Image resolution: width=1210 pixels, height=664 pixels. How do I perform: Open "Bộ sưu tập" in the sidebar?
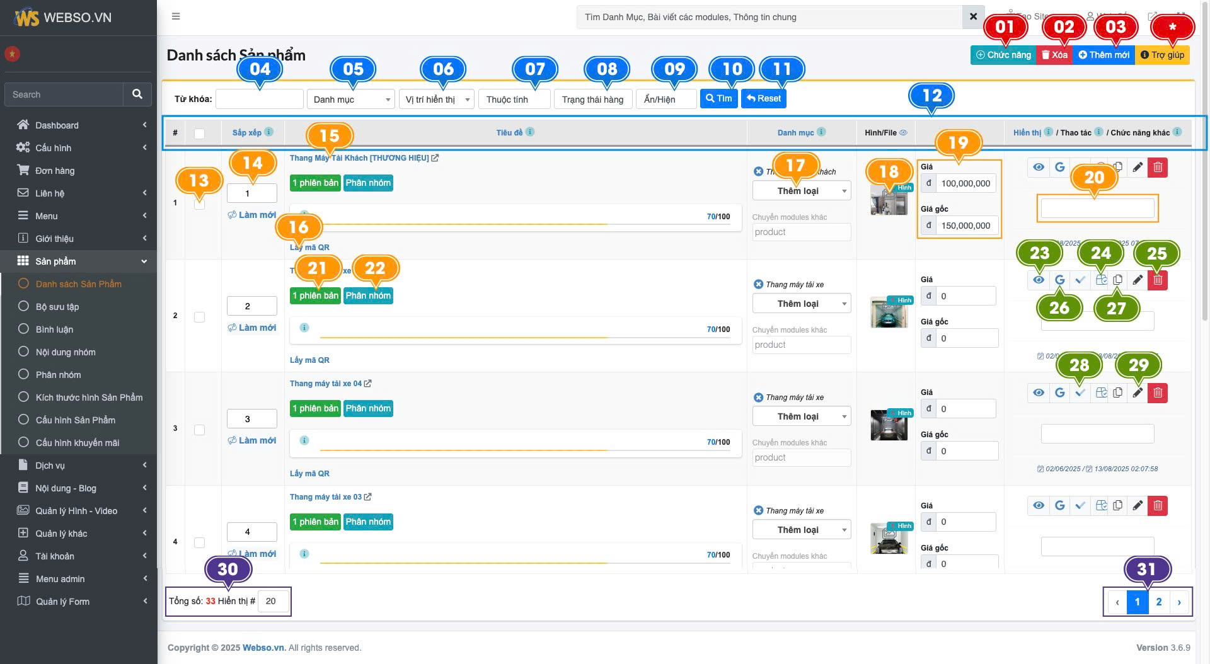point(57,307)
